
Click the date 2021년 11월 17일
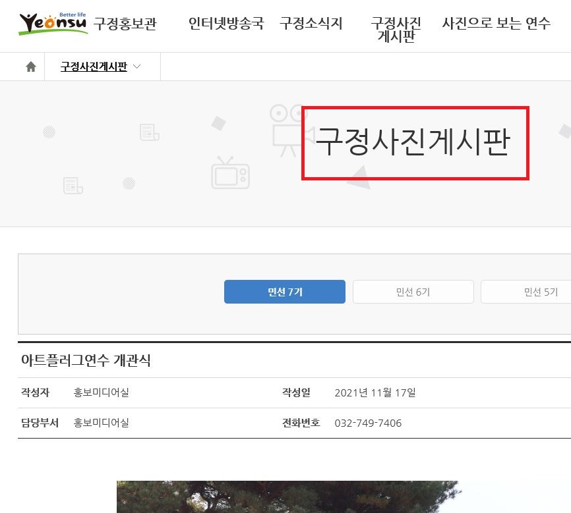point(375,393)
